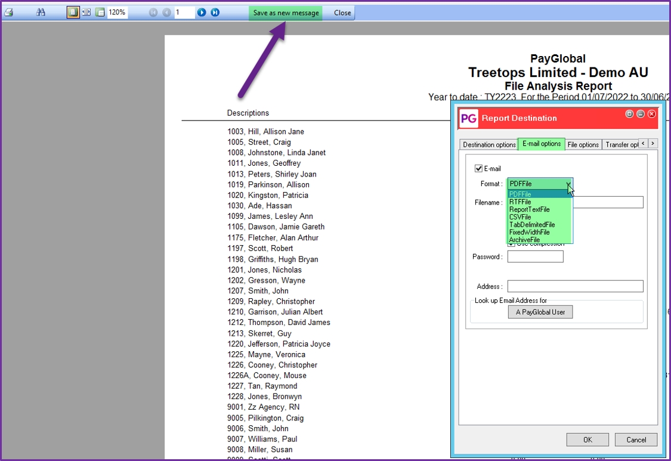
Task: Click row 1013, Peters, Shirley Joan
Action: pyautogui.click(x=272, y=174)
